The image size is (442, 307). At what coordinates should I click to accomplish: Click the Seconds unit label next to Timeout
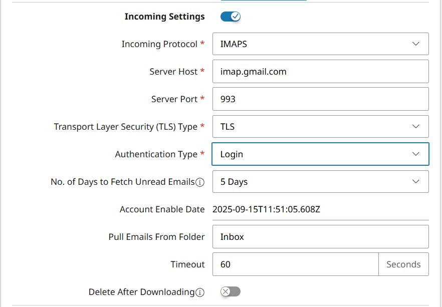403,264
